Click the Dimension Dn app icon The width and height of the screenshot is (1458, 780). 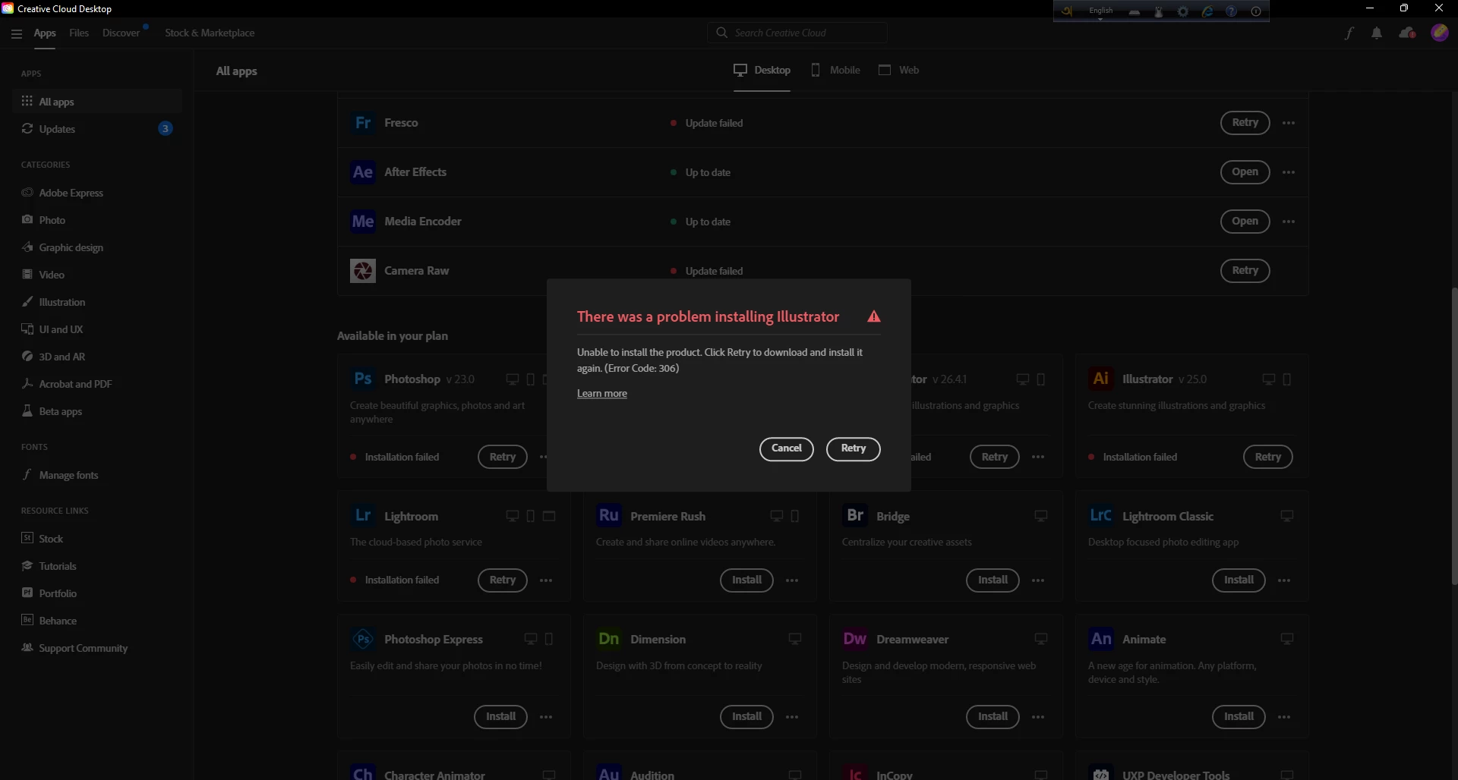point(609,639)
